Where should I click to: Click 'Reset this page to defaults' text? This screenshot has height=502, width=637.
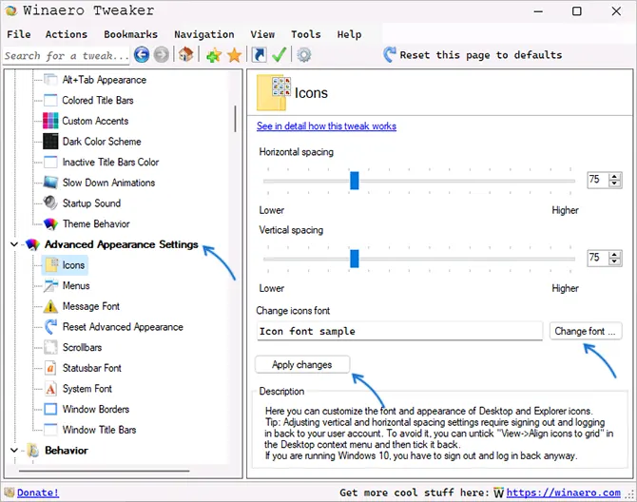point(480,55)
